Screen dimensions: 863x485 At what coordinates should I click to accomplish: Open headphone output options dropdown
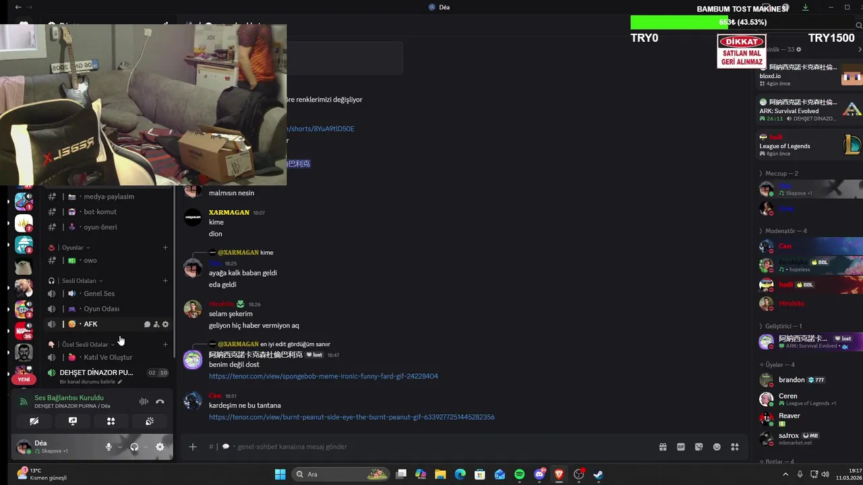145,447
